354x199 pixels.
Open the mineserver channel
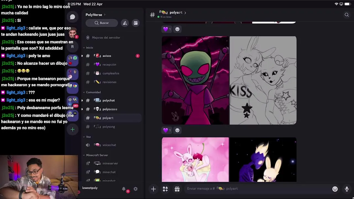(x=113, y=163)
